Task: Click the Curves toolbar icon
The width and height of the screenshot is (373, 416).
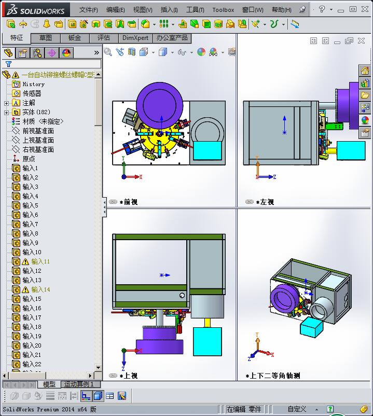Action: 274,24
